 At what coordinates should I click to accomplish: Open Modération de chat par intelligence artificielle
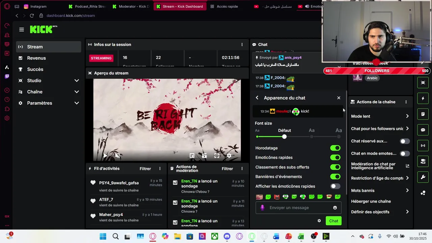tap(380, 166)
